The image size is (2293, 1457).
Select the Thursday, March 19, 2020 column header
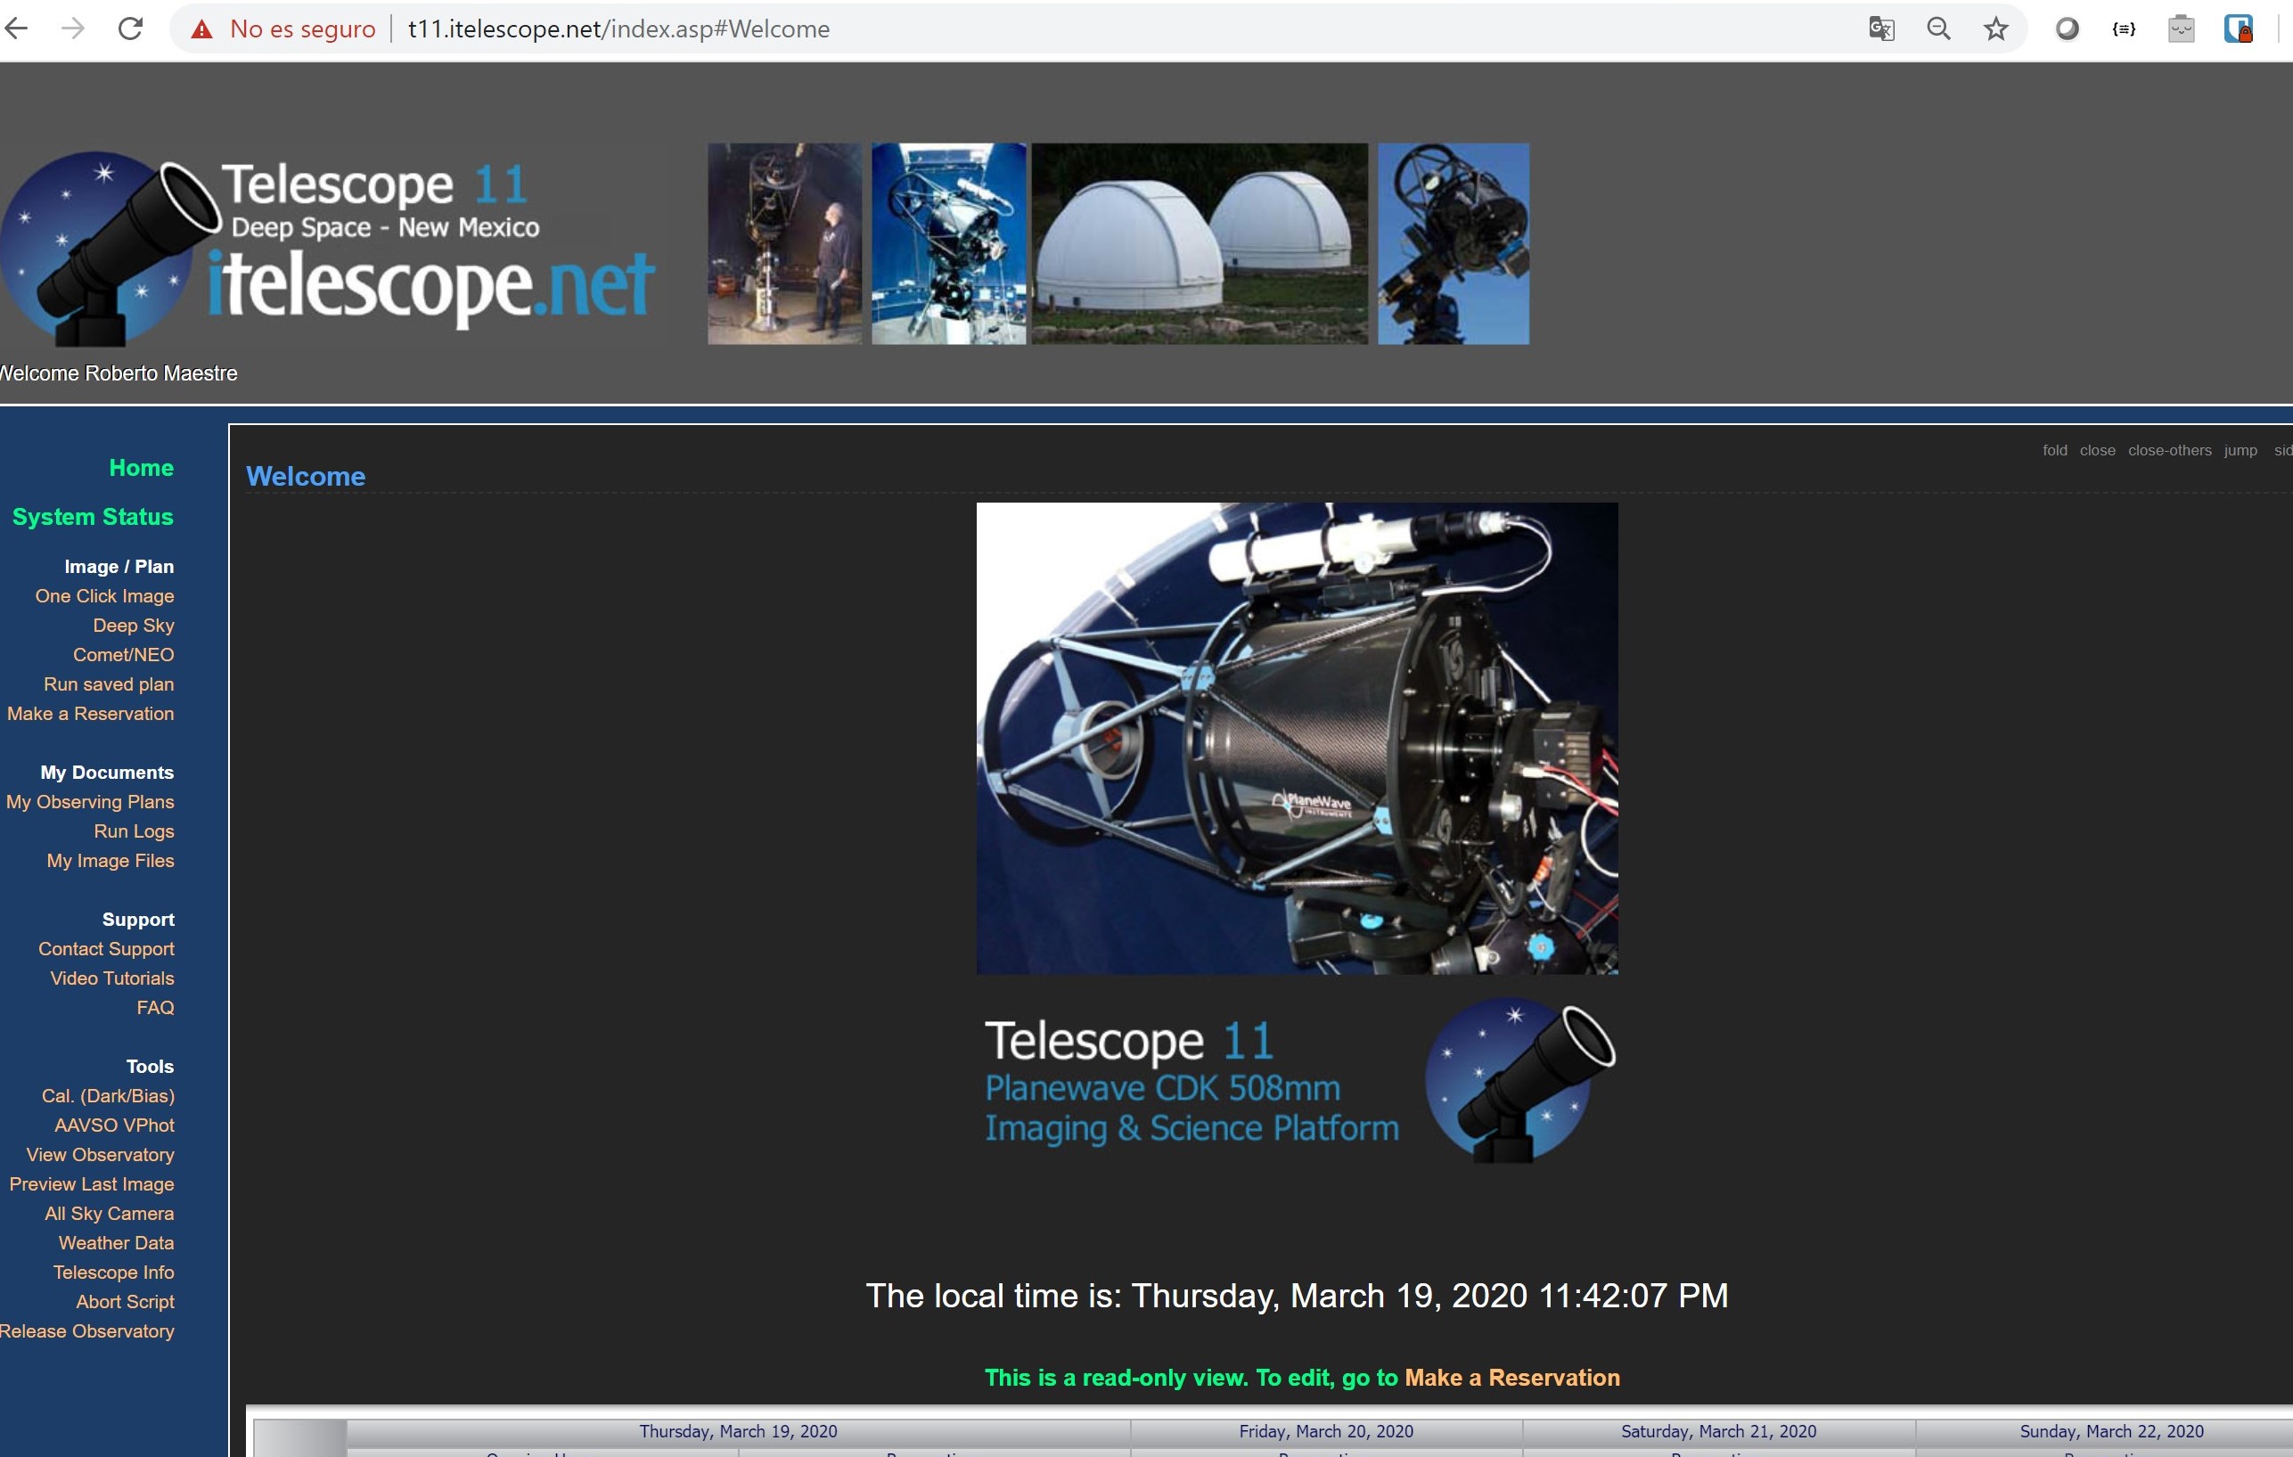click(738, 1431)
